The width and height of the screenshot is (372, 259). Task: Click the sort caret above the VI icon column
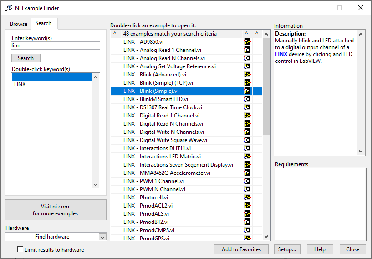click(x=246, y=33)
